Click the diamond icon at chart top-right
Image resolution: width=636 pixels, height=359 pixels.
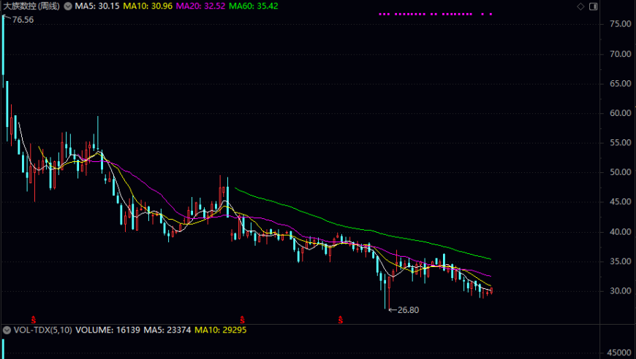580,7
